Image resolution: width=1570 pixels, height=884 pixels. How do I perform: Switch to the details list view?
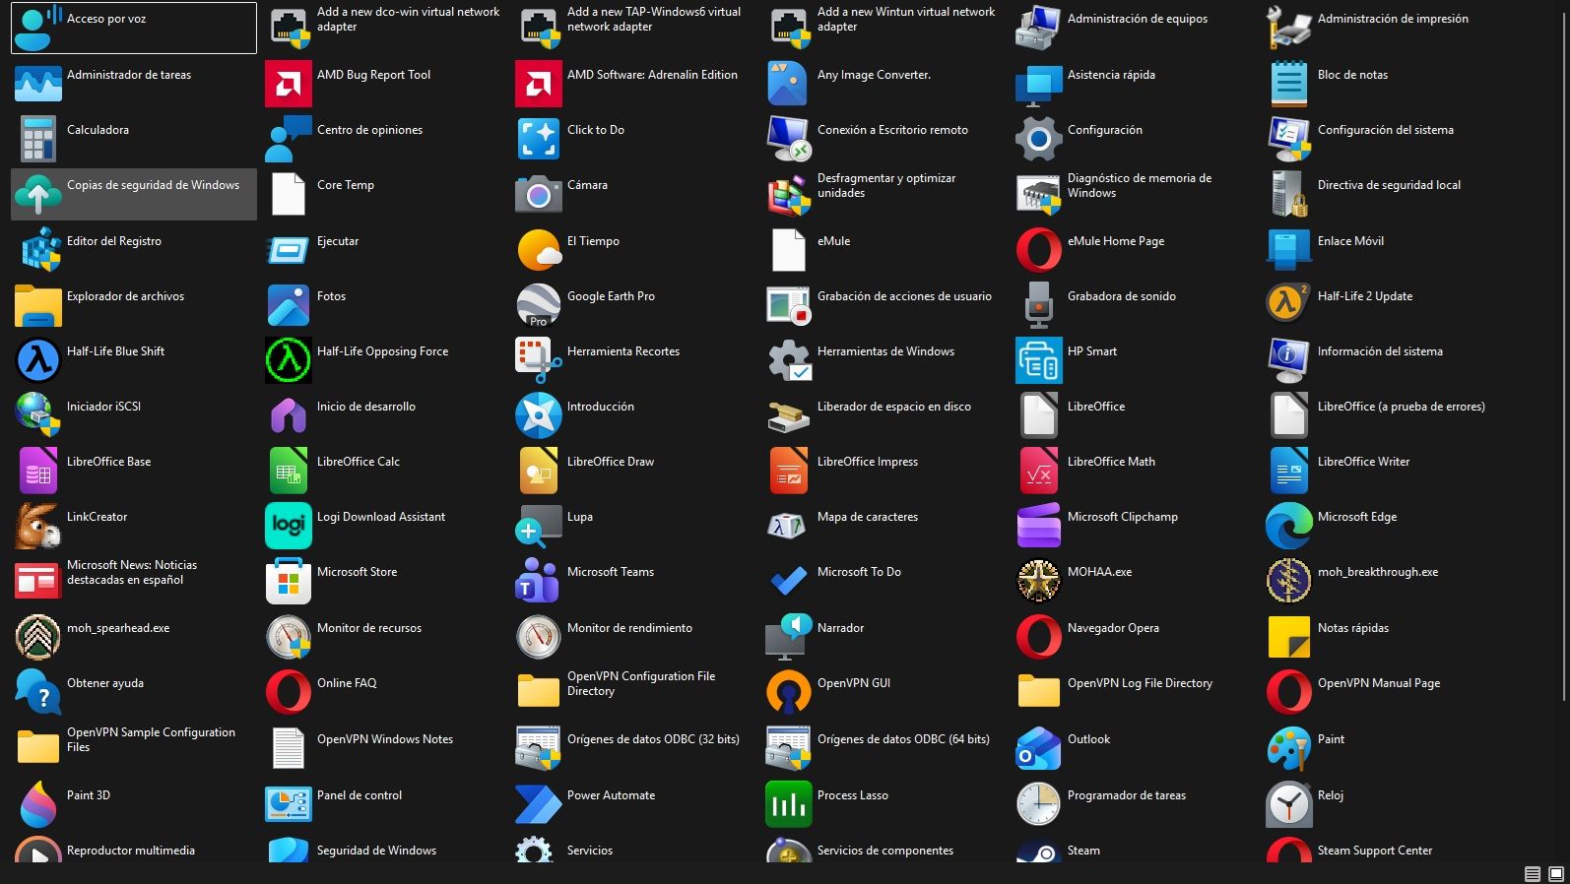[x=1533, y=874]
